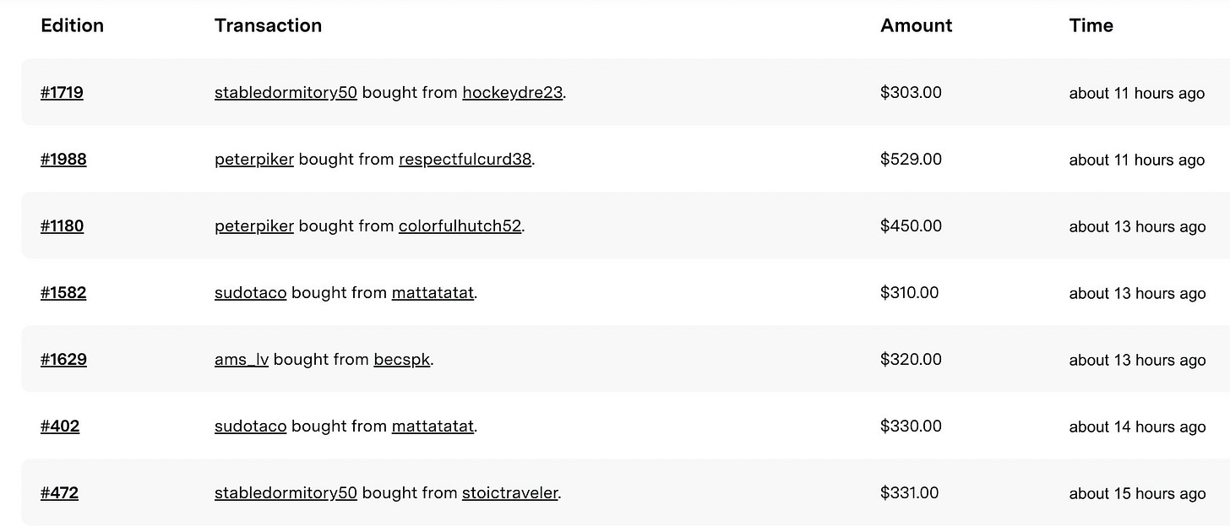1230x527 pixels.
Task: Open edition #1629 details
Action: pos(63,359)
